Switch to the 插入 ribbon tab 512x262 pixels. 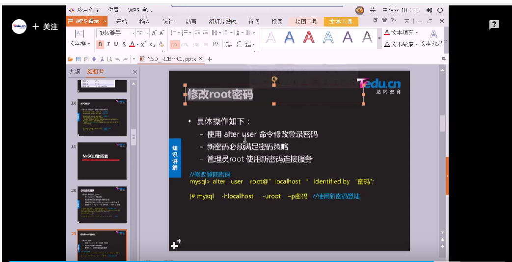point(144,22)
